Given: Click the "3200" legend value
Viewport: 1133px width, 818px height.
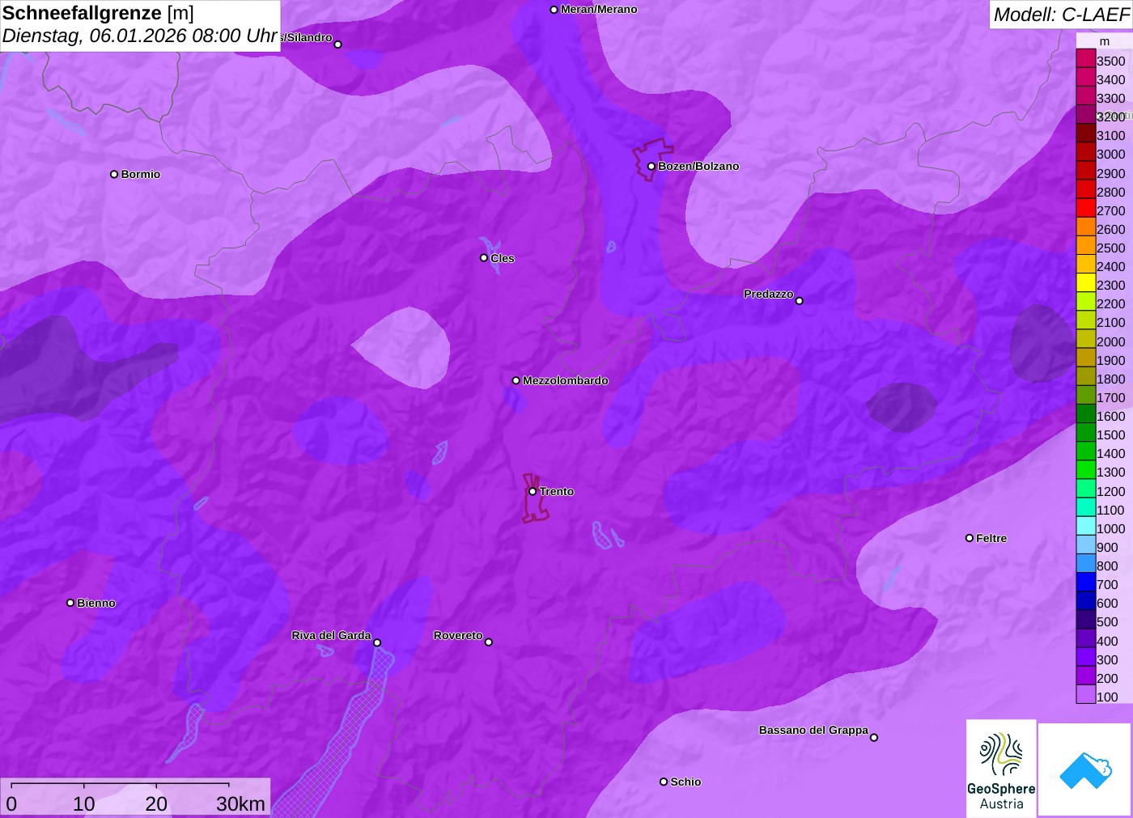Looking at the screenshot, I should (x=1110, y=117).
